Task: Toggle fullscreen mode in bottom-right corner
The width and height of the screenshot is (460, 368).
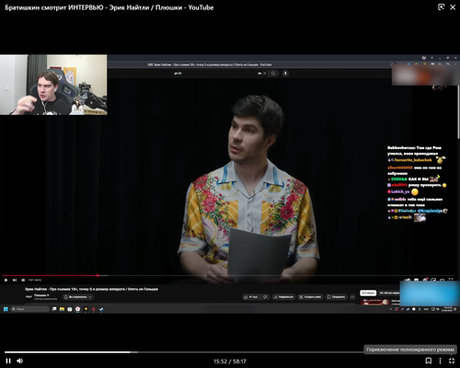Action: pyautogui.click(x=452, y=361)
